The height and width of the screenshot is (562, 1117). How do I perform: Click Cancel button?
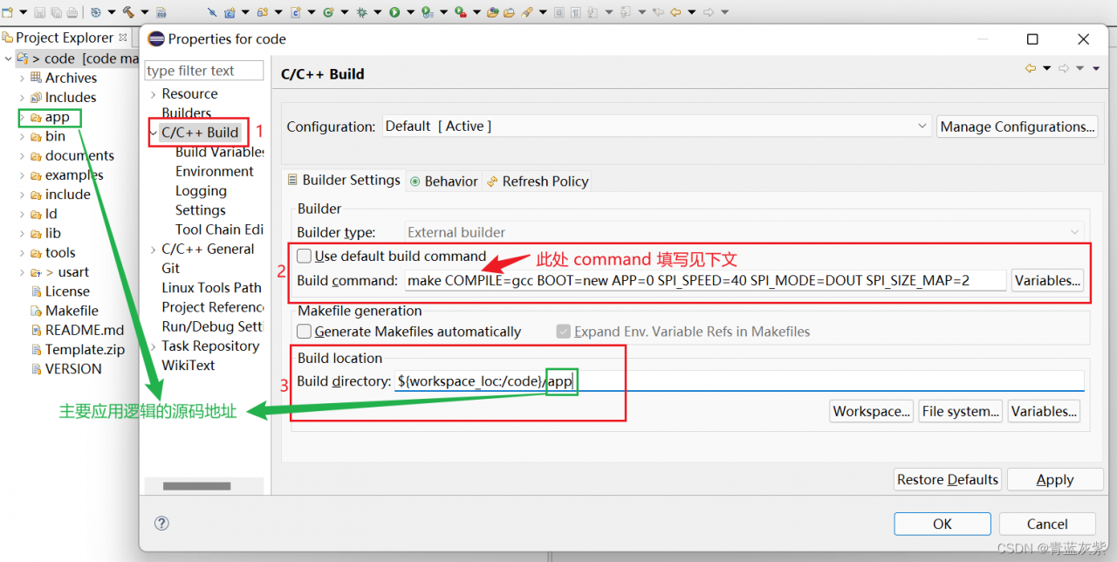click(1047, 524)
